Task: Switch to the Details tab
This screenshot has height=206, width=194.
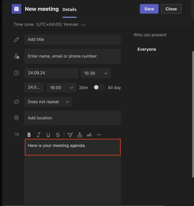Action: pos(69,10)
